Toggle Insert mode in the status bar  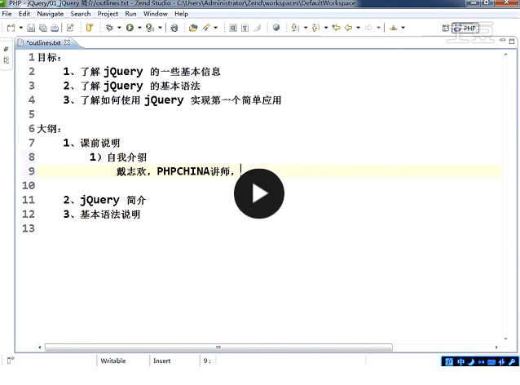(162, 361)
